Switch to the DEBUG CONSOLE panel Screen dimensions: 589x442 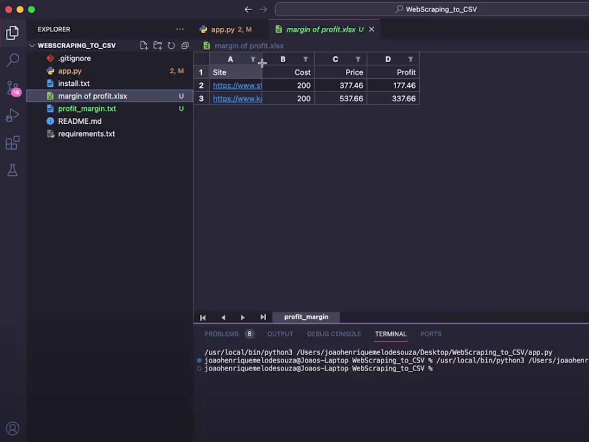[334, 334]
